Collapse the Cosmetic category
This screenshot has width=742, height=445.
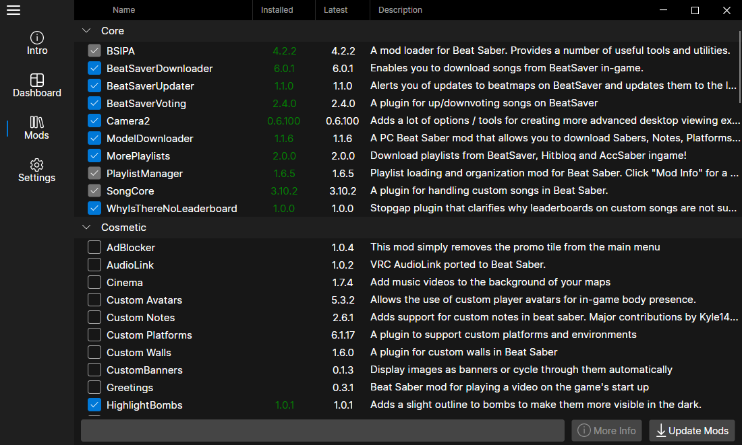point(86,228)
